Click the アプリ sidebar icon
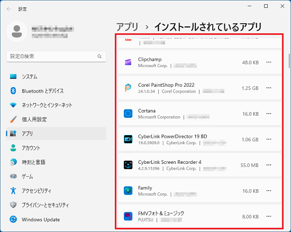 (x=13, y=133)
